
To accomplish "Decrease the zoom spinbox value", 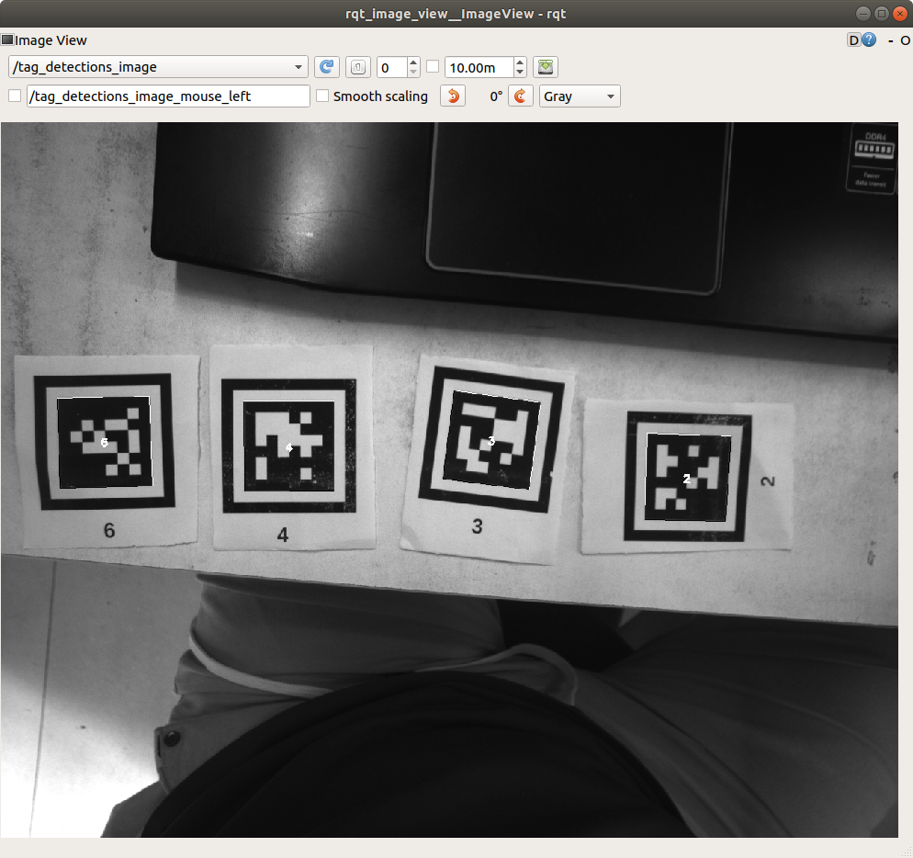I will tap(413, 73).
